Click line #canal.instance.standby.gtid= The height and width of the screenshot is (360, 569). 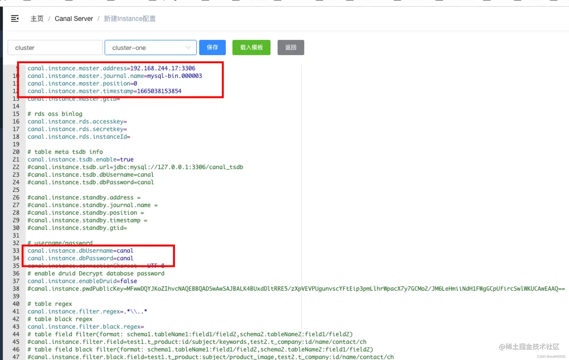coord(77,228)
